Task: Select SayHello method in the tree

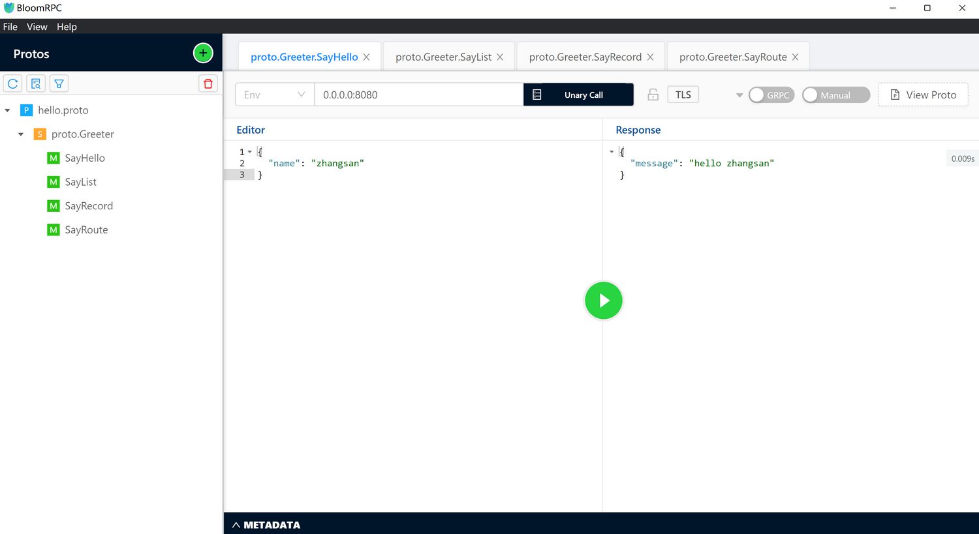Action: (85, 158)
